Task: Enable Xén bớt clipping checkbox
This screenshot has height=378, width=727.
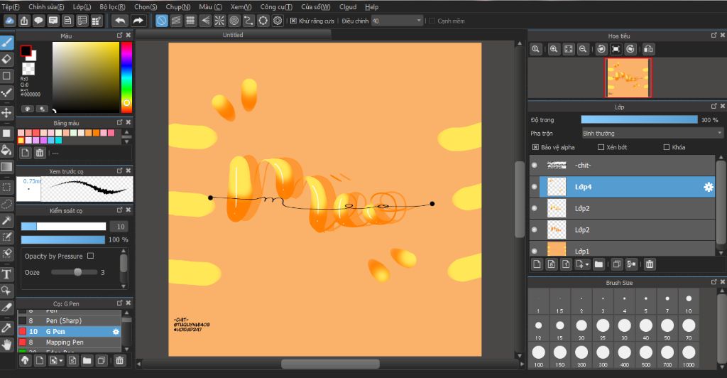Action: [601, 147]
